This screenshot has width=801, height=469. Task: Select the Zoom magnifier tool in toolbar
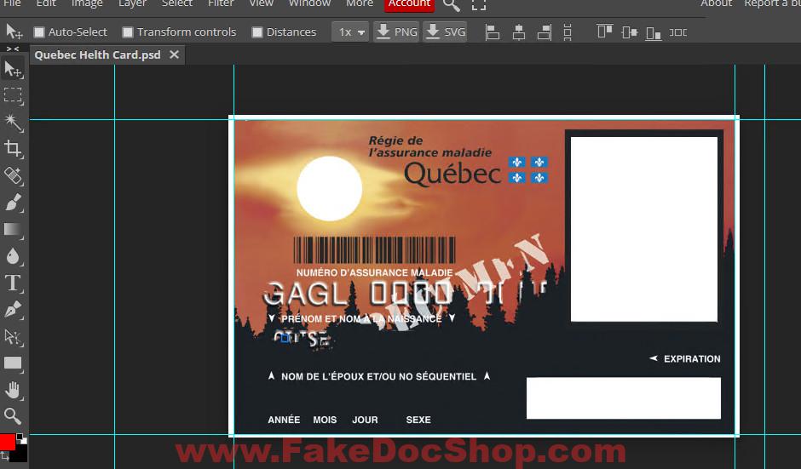[x=13, y=416]
